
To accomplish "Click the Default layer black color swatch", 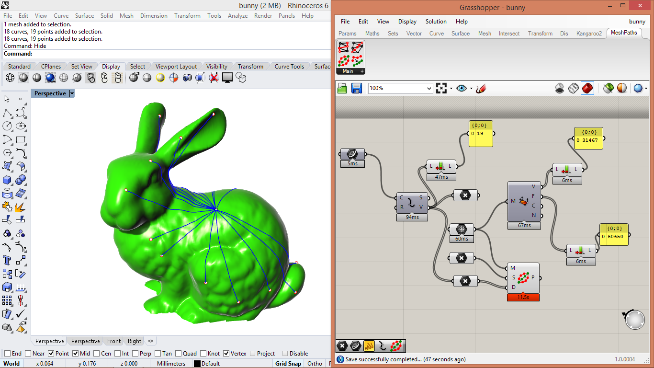I will pyautogui.click(x=197, y=364).
